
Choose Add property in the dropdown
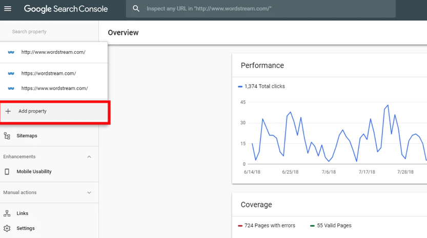tap(54, 112)
